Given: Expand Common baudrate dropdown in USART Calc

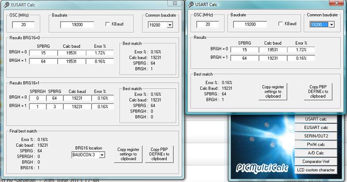Looking at the screenshot, I should pos(332,24).
